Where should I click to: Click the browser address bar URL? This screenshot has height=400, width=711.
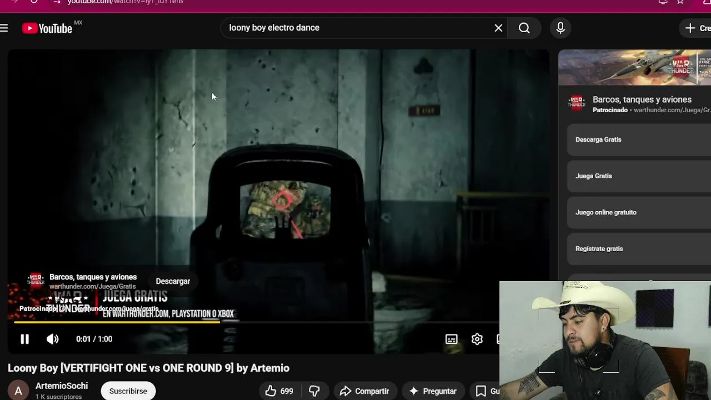[126, 2]
